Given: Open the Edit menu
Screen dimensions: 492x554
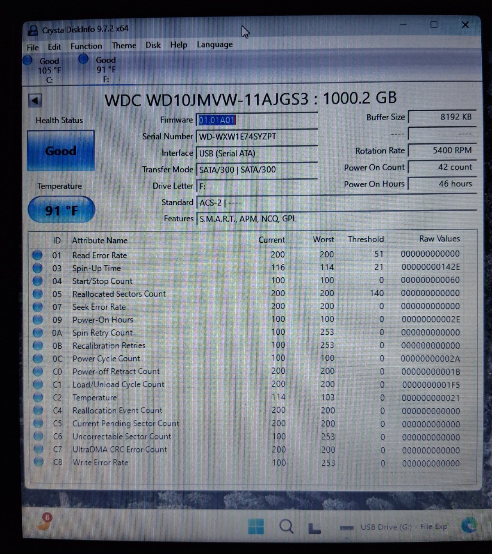Looking at the screenshot, I should coord(54,47).
